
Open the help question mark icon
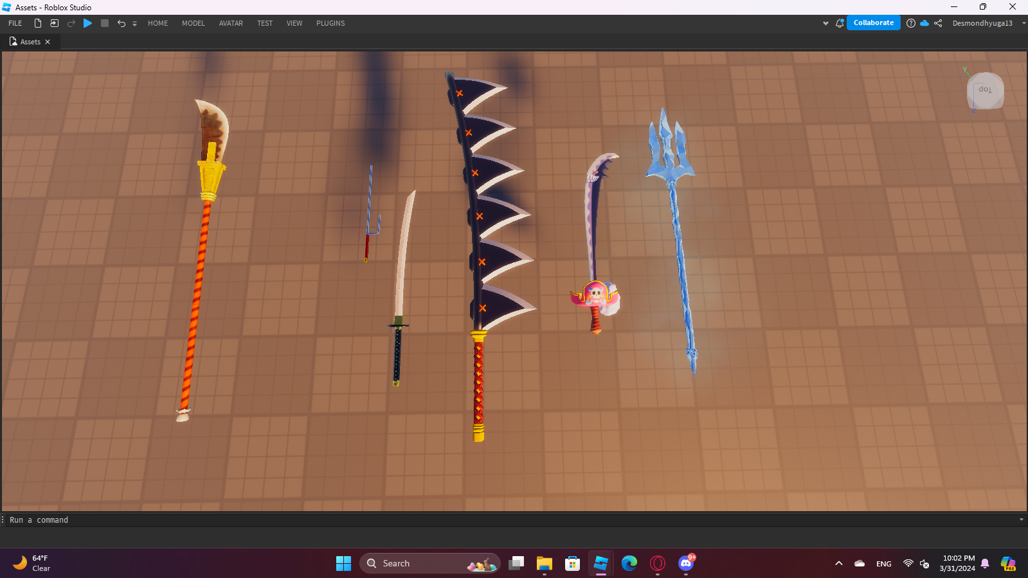click(911, 23)
